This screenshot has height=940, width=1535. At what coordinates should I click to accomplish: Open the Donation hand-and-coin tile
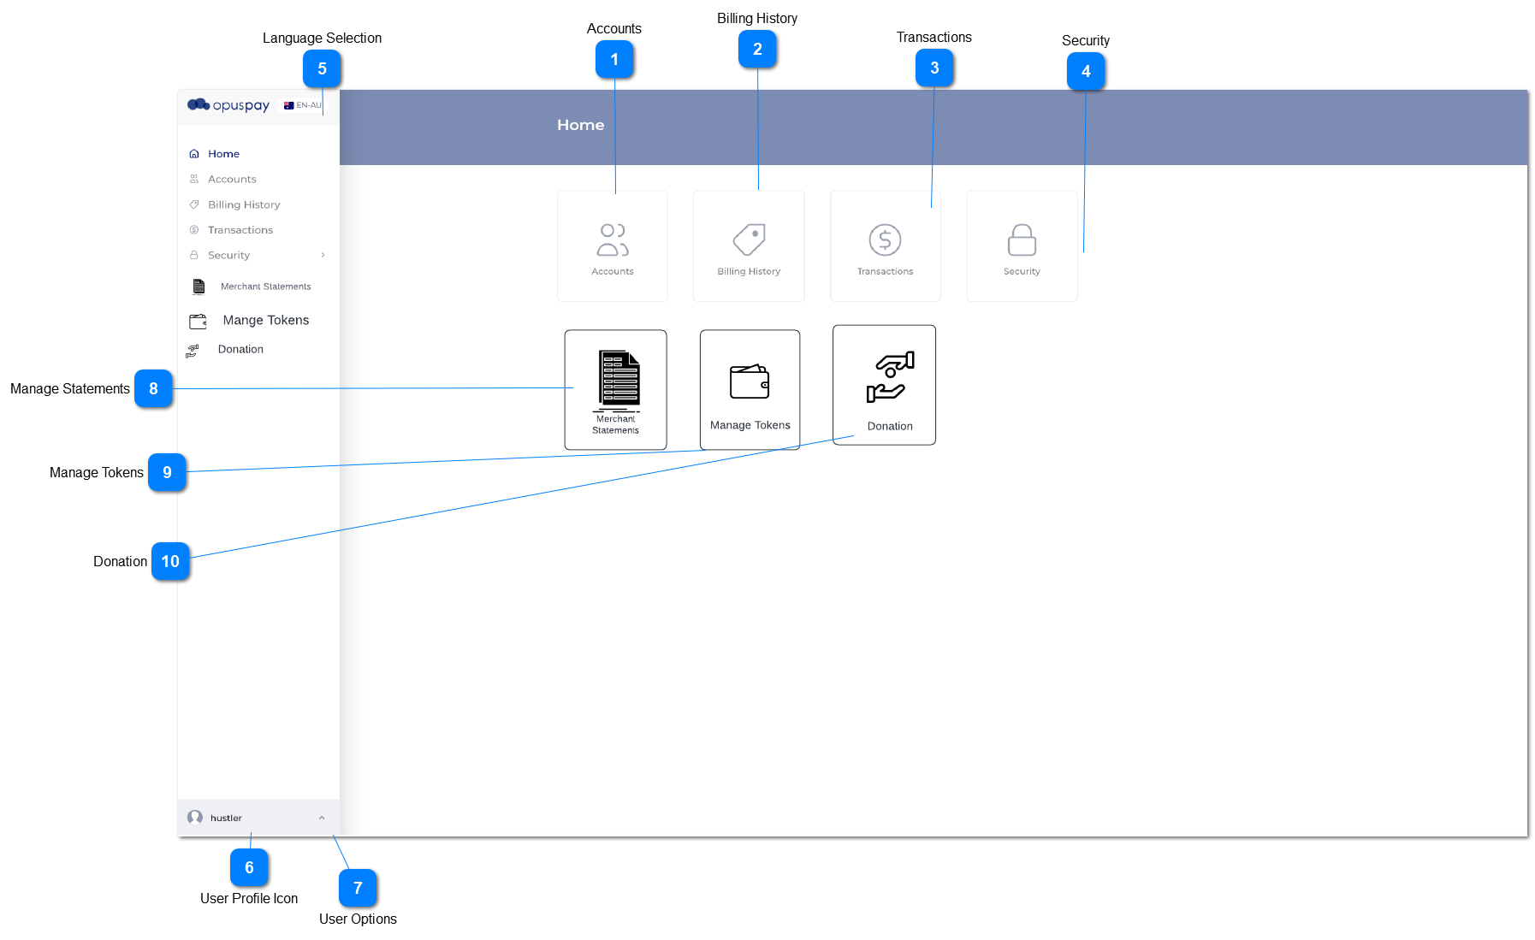coord(884,385)
